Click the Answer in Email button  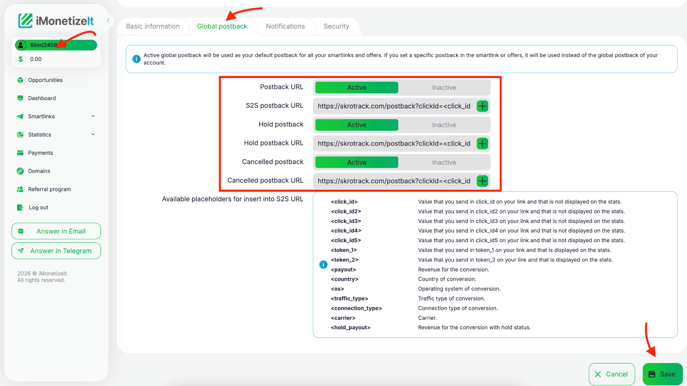(x=56, y=231)
